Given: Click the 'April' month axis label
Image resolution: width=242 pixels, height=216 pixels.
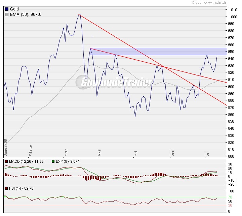Looking at the screenshot, I should pos(99,153).
